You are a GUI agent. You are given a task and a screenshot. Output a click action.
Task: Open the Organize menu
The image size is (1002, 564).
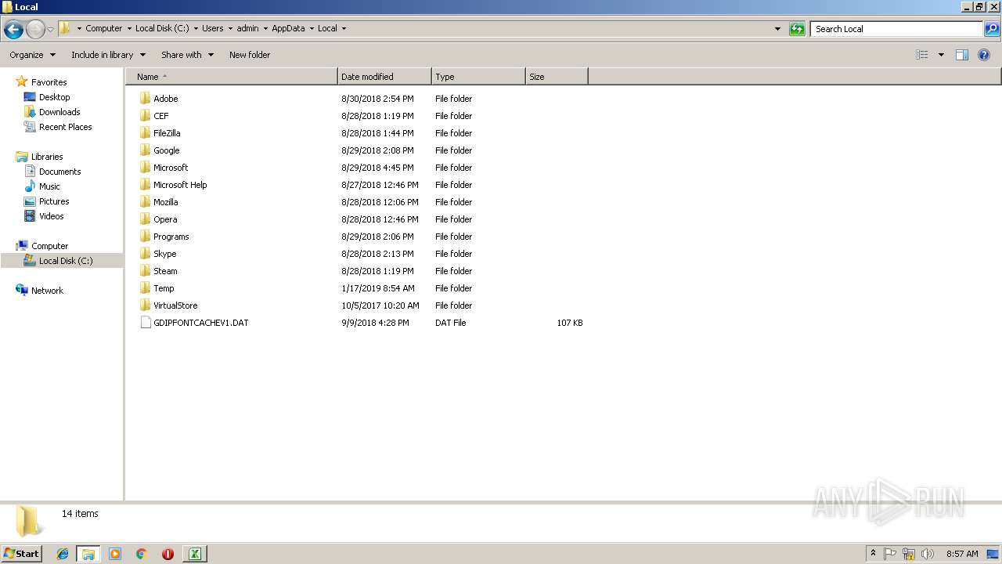click(33, 55)
